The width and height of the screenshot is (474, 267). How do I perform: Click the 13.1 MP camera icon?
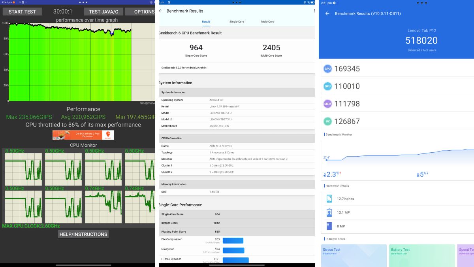pyautogui.click(x=329, y=213)
